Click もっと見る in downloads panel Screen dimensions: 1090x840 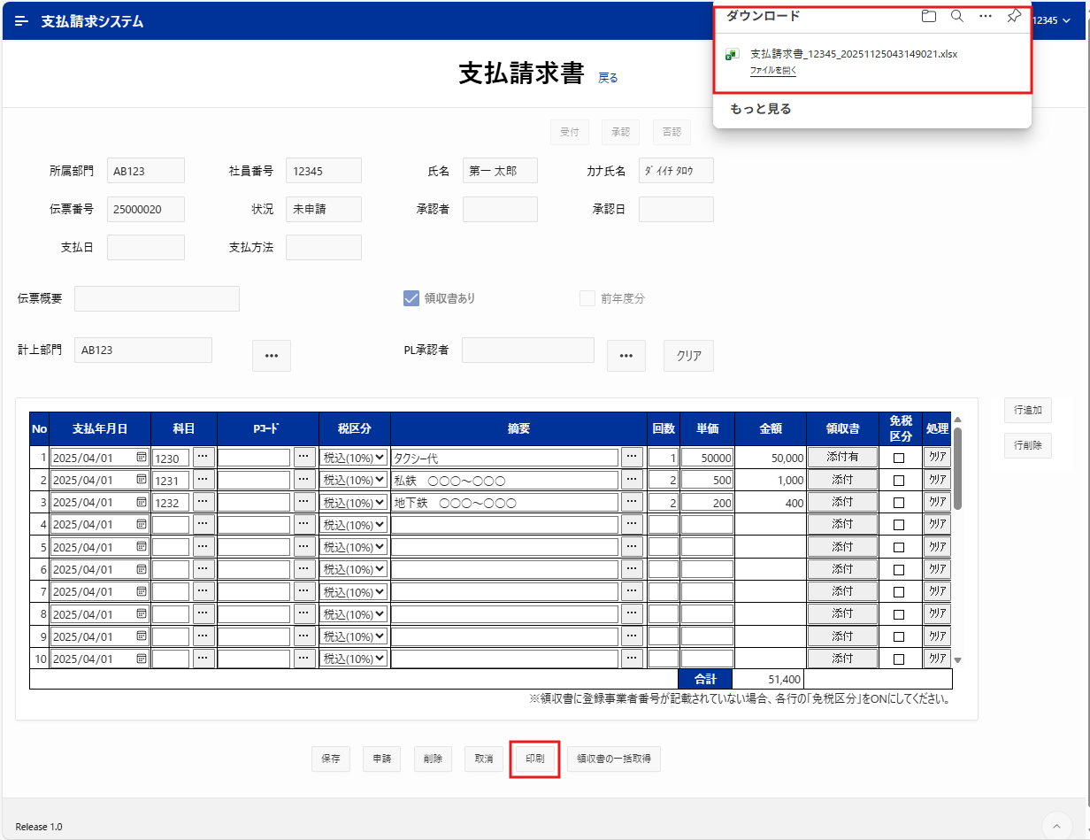pos(760,109)
